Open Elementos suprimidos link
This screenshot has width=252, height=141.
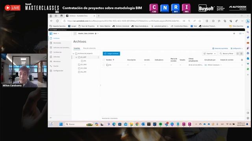pos(220,49)
